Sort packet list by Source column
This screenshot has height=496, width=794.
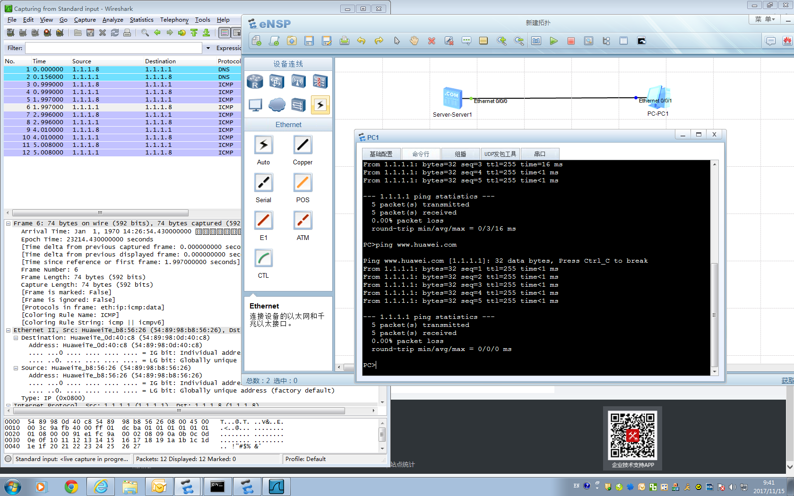(x=107, y=61)
